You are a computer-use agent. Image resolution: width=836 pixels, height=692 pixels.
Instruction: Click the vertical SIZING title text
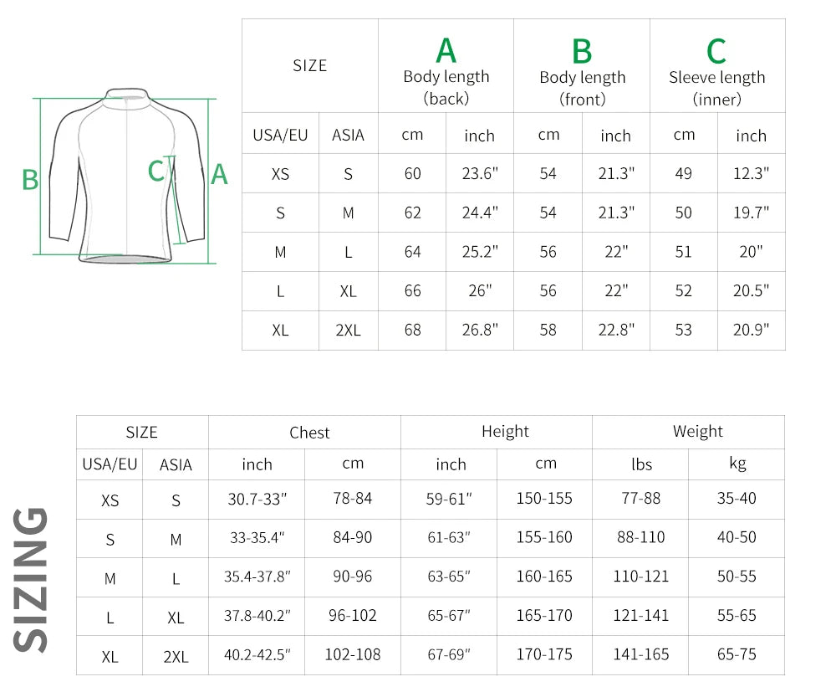pyautogui.click(x=33, y=579)
